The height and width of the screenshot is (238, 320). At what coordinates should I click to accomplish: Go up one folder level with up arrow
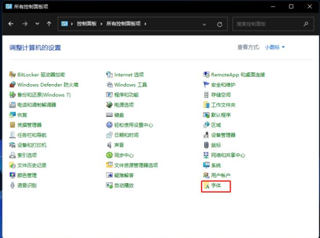point(49,24)
